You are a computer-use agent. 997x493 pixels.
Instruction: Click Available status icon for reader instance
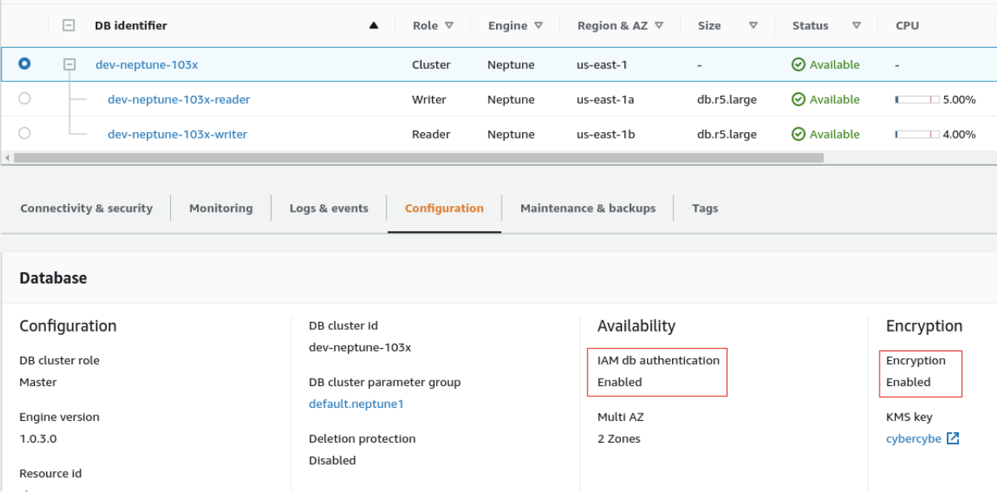[798, 100]
